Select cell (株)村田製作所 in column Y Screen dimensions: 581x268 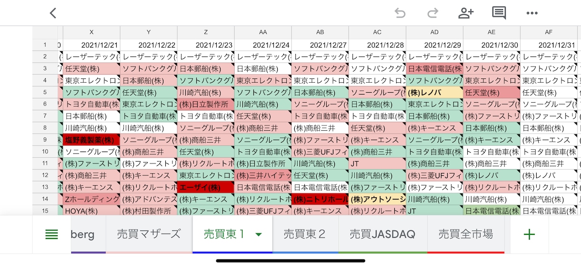point(149,211)
